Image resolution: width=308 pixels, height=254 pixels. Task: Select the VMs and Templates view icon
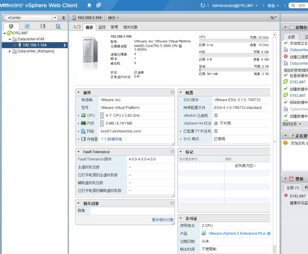click(27, 26)
